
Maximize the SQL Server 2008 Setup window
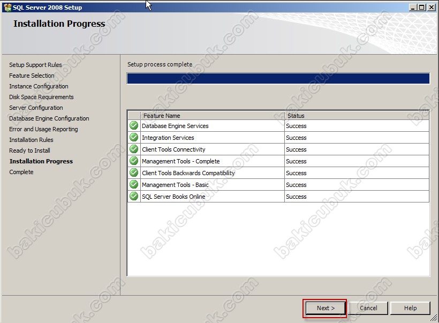421,7
